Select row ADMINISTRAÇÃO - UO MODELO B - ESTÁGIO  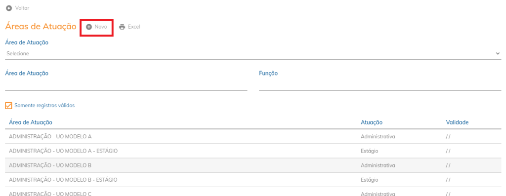253,180
